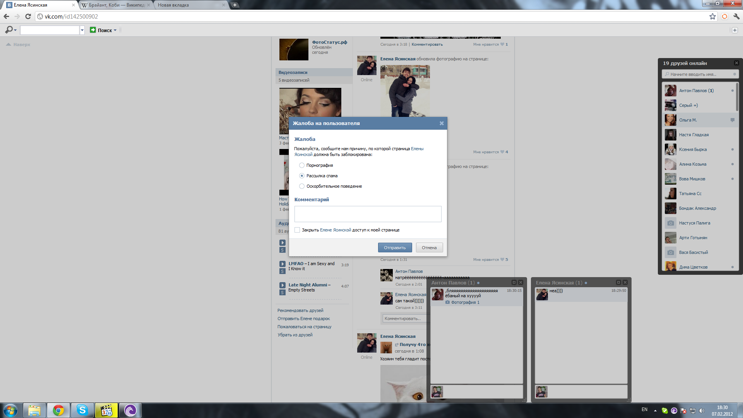Screen dimensions: 743x418
Task: Open the Chrome wrench settings menu
Action: pos(736,16)
